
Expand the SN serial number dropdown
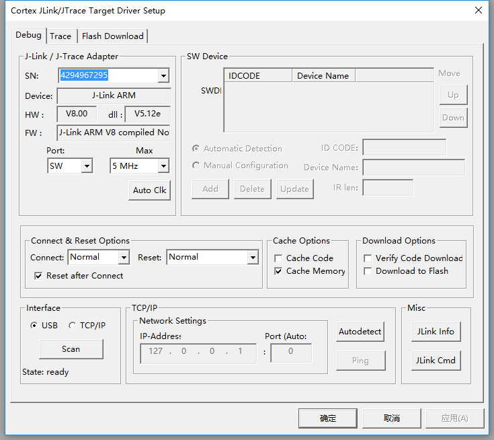click(x=163, y=76)
